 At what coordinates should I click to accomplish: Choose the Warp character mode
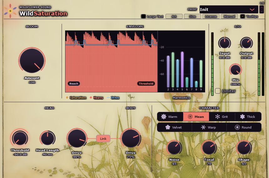pyautogui.click(x=209, y=127)
